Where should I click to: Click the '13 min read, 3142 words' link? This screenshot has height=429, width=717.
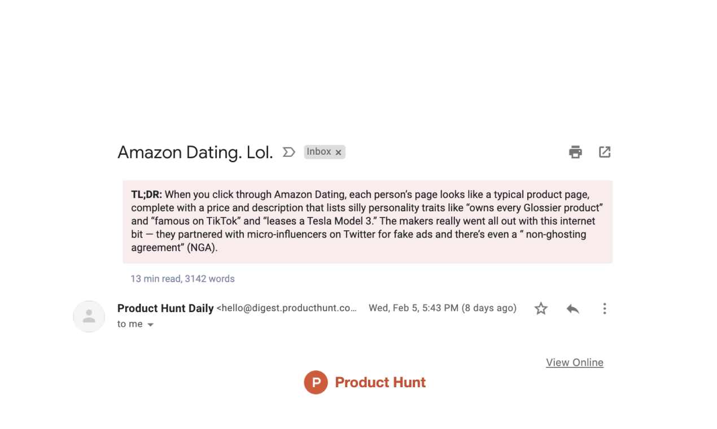tap(182, 278)
